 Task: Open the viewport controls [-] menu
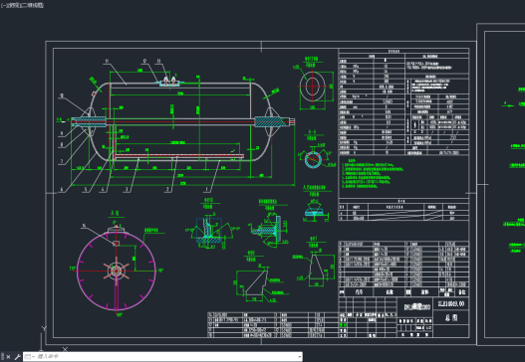point(2,5)
